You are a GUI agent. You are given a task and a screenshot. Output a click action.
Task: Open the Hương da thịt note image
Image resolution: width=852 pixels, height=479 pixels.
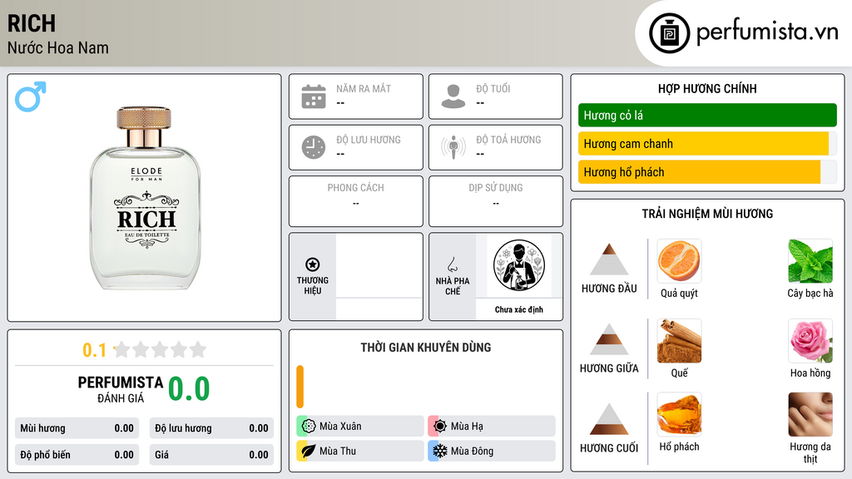(x=810, y=414)
